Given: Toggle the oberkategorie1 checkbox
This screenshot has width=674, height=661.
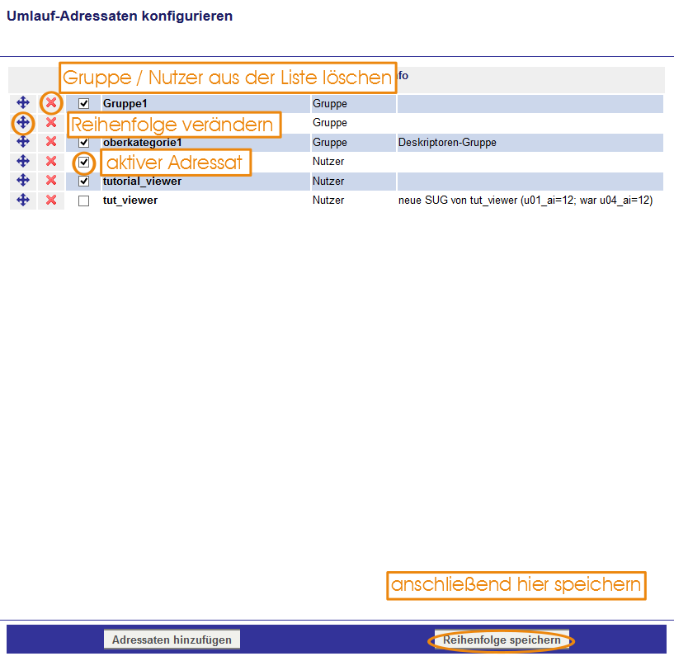Looking at the screenshot, I should tap(84, 142).
